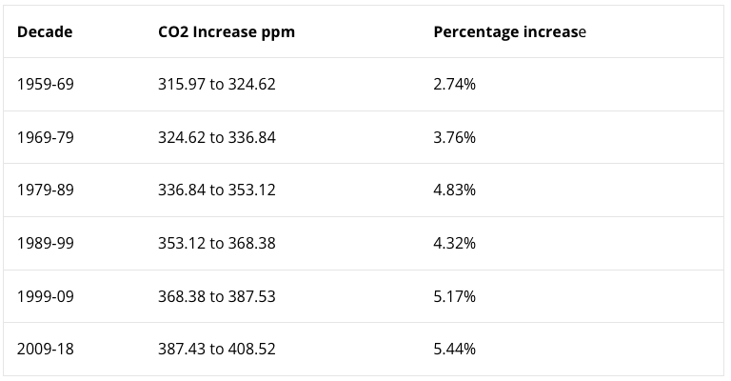The height and width of the screenshot is (381, 731).
Task: Click the 5.44% percentage value
Action: 454,349
